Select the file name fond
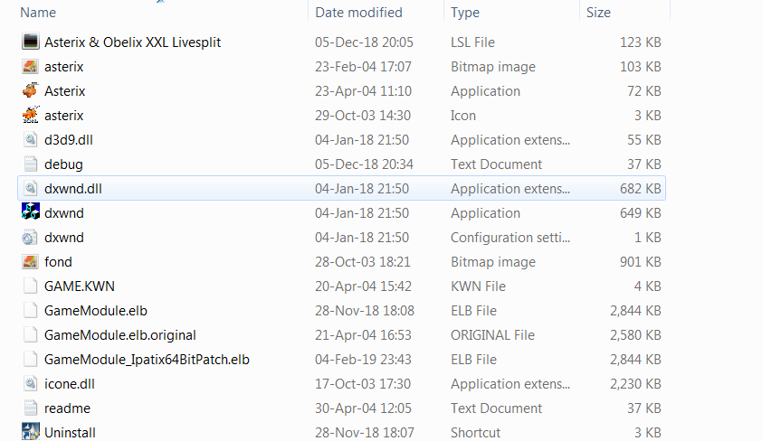This screenshot has width=762, height=441. (58, 262)
